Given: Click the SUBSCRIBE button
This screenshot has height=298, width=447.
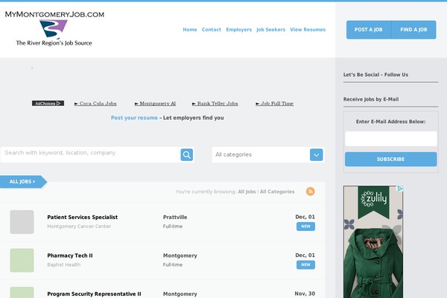Looking at the screenshot, I should tap(391, 159).
